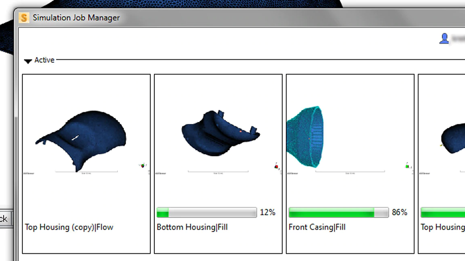Image resolution: width=465 pixels, height=261 pixels.
Task: Click the Simulation Job Manager app icon
Action: [24, 18]
